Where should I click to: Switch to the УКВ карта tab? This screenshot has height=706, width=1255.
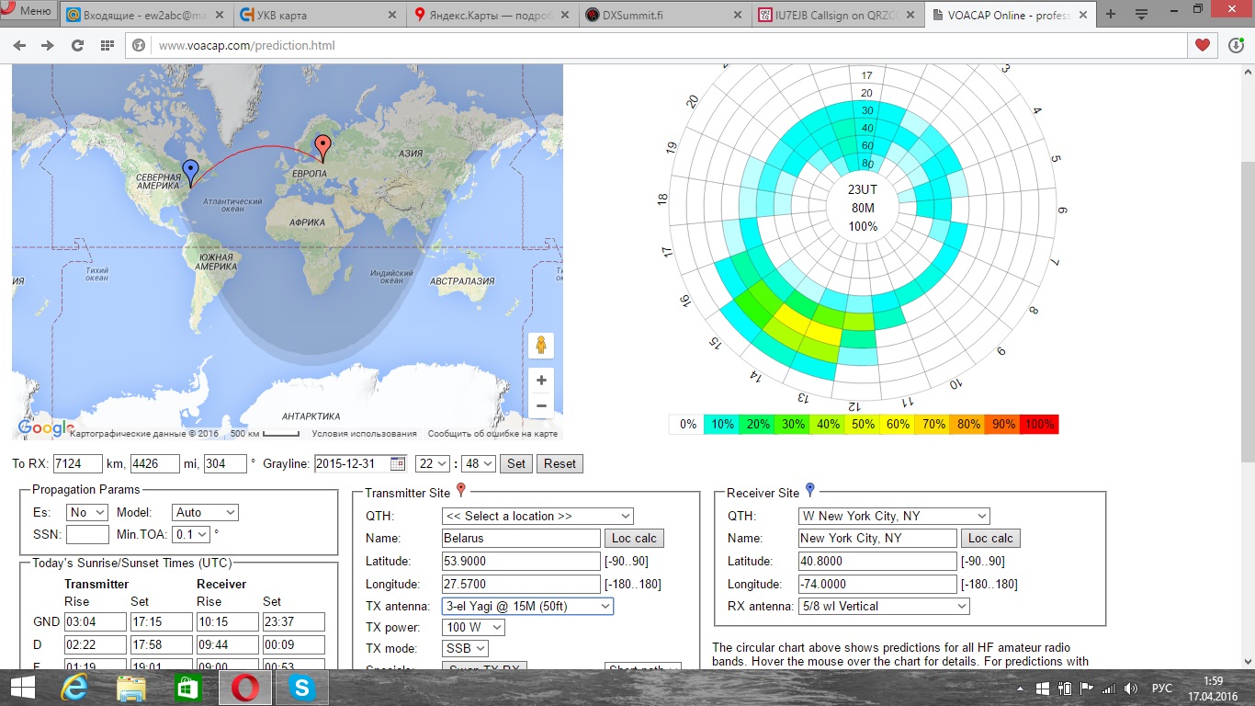317,15
